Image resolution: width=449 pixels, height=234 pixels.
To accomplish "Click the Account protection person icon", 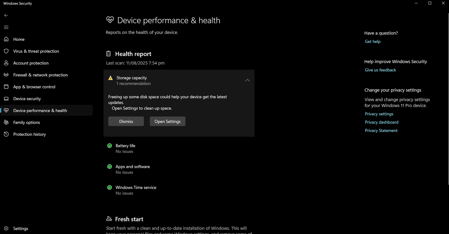I will tap(6, 63).
